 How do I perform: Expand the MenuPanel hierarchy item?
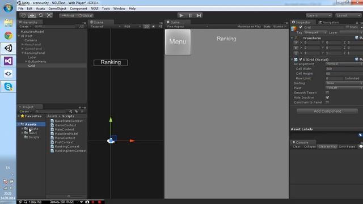point(23,44)
